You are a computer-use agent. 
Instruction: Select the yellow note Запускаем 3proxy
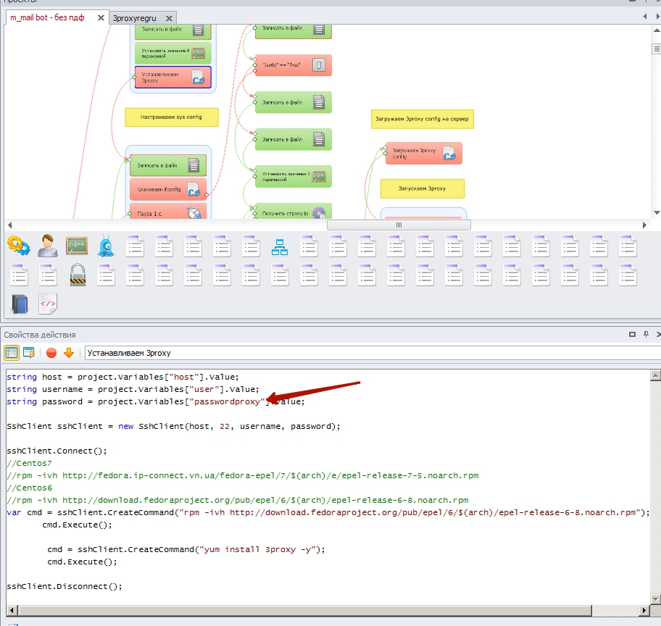pyautogui.click(x=423, y=188)
